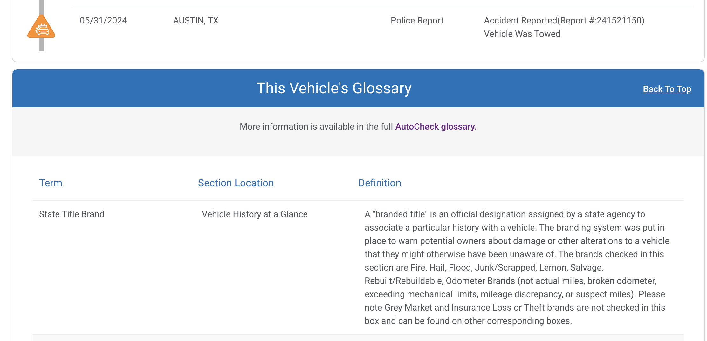Click the This Vehicle's Glossary heading
Viewport: 707px width, 341px height.
tap(334, 88)
